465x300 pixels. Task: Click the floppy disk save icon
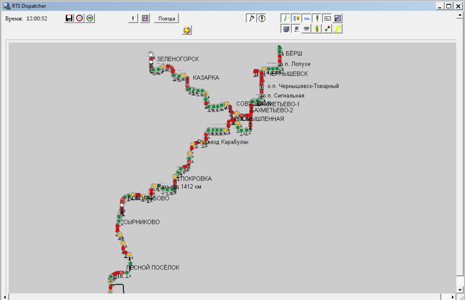69,18
